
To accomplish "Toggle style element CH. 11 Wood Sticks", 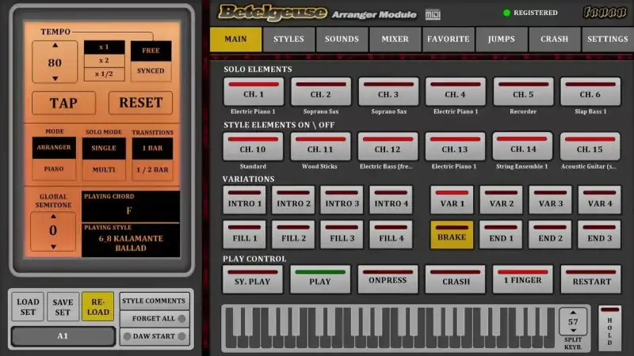I will click(x=320, y=146).
